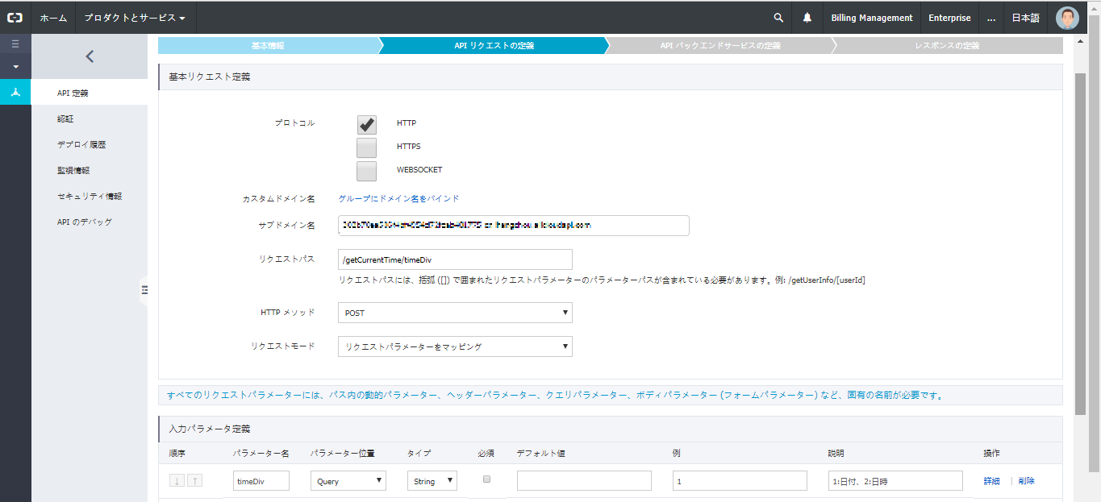This screenshot has height=502, width=1101.
Task: Click the パラメーター名 timeDiv field
Action: pyautogui.click(x=261, y=481)
